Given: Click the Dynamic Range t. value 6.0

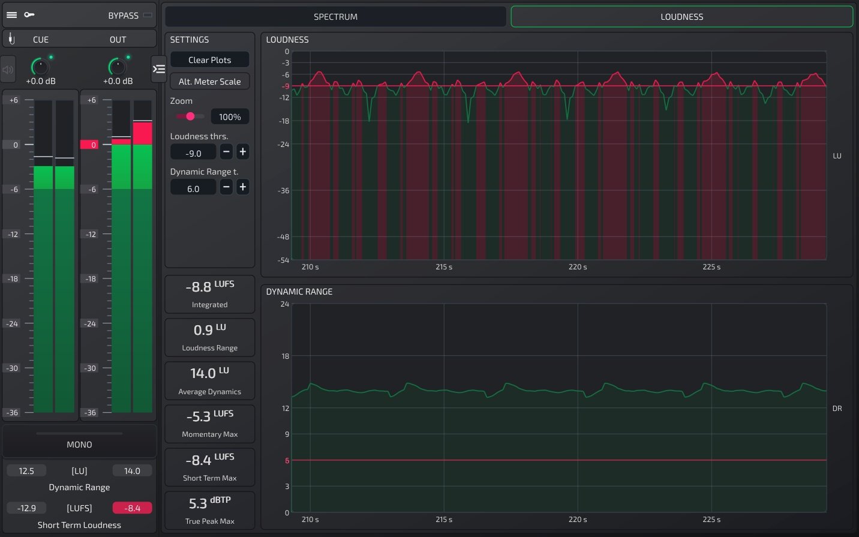Looking at the screenshot, I should tap(193, 188).
